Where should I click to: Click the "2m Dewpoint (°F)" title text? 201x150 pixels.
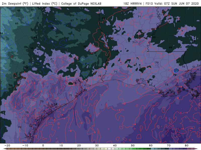click(15, 3)
